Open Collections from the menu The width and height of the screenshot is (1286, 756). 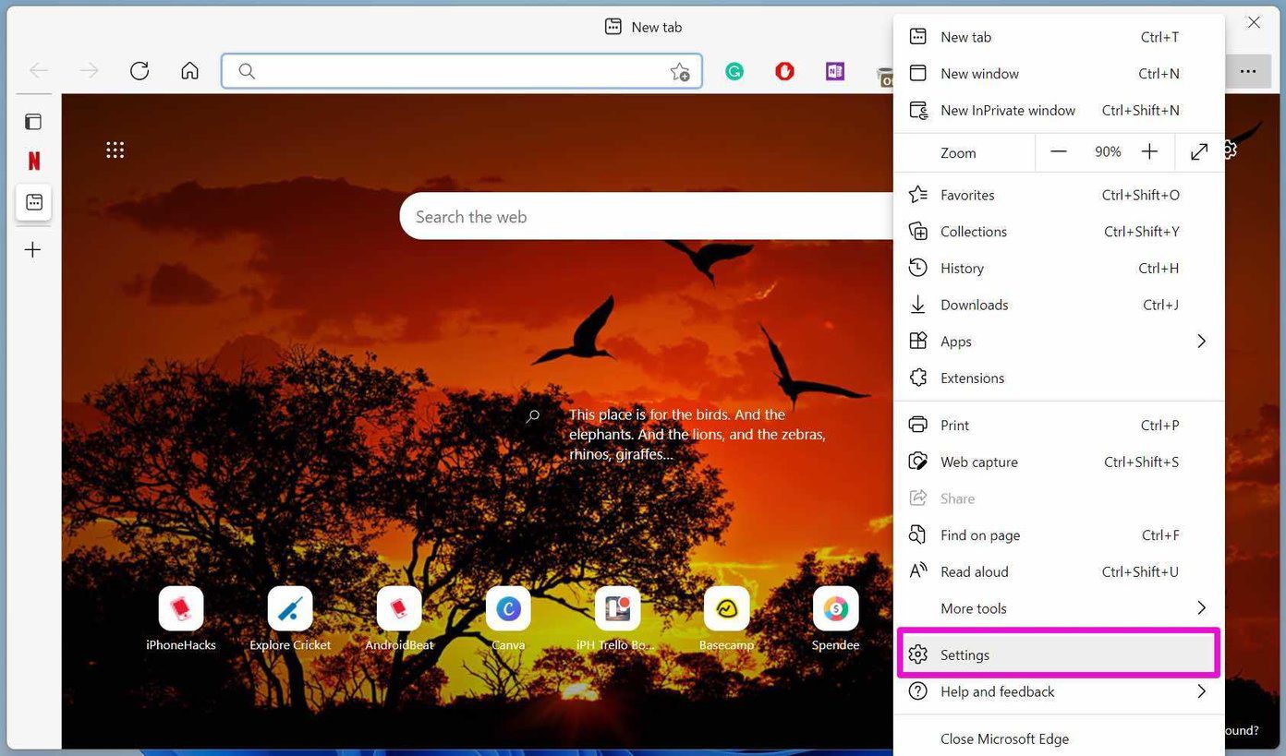point(1059,232)
